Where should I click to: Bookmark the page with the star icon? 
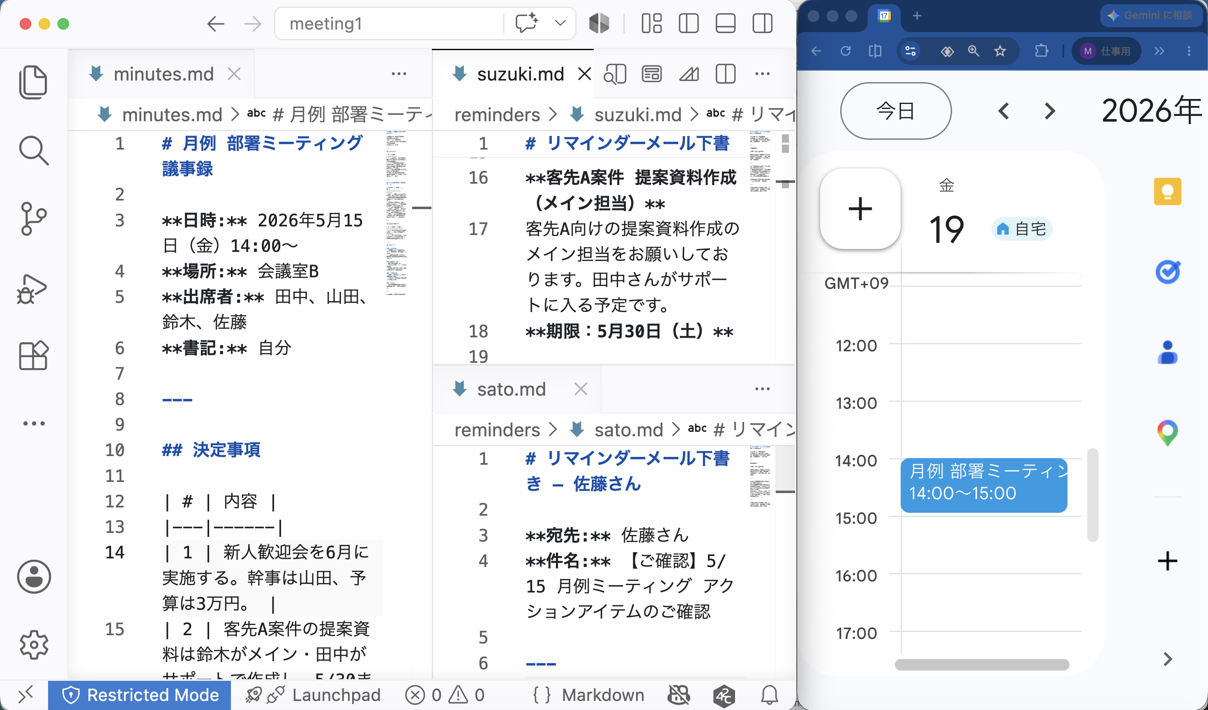[x=999, y=51]
